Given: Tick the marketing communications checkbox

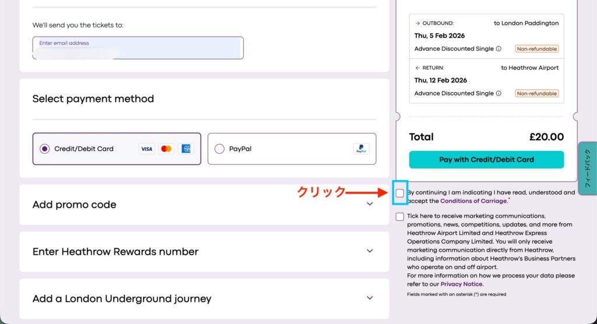Looking at the screenshot, I should point(400,217).
